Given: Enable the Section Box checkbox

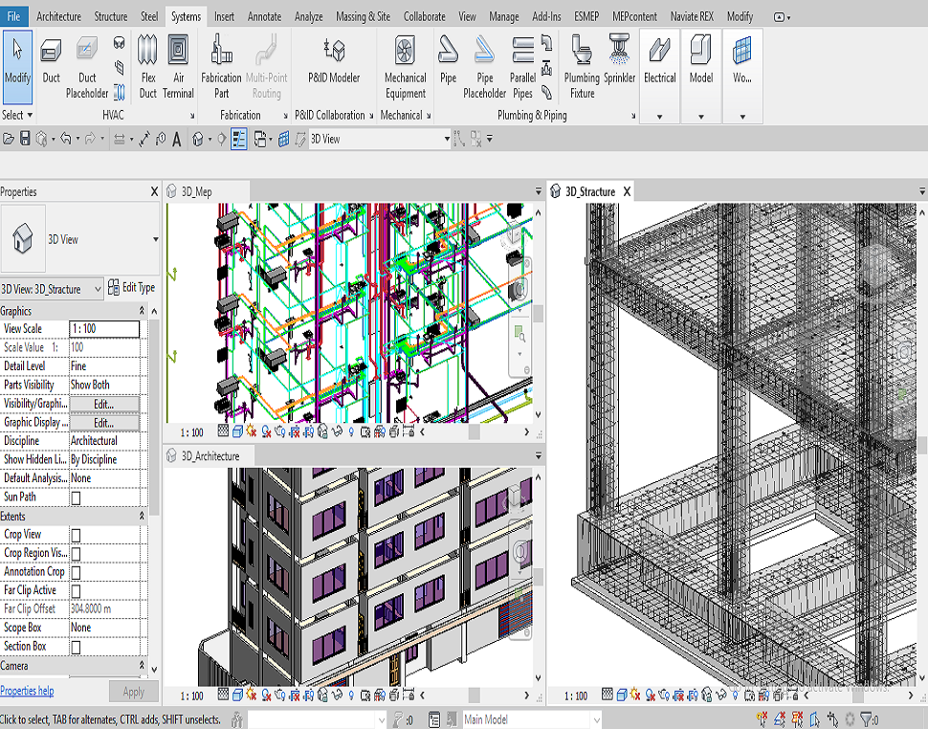Looking at the screenshot, I should pyautogui.click(x=76, y=648).
